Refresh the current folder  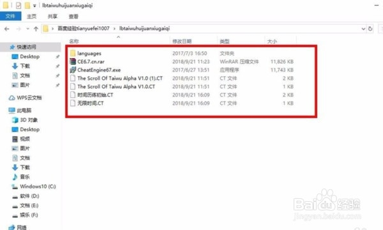370,29
